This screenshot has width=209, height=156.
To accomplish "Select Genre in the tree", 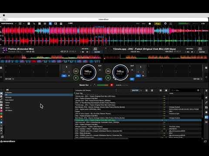I will coord(7,103).
